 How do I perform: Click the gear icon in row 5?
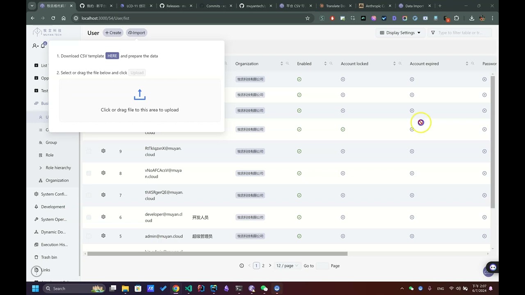click(x=103, y=236)
